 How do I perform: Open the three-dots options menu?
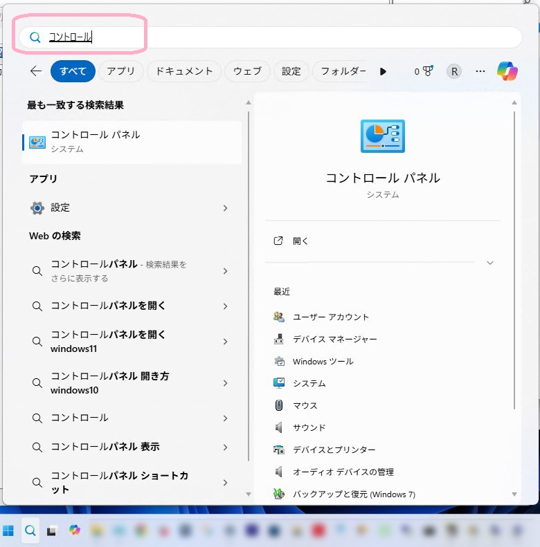point(480,71)
